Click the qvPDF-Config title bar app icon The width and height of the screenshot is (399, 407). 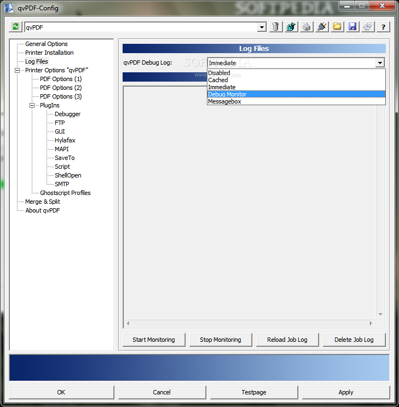(9, 8)
